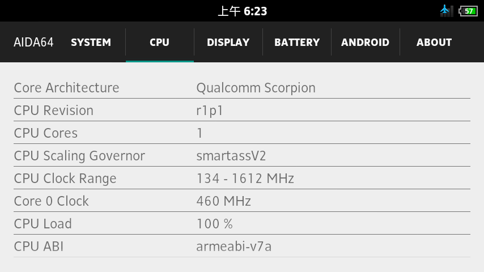Tap the airplane mode status icon
Viewport: 484px width, 272px height.
446,10
